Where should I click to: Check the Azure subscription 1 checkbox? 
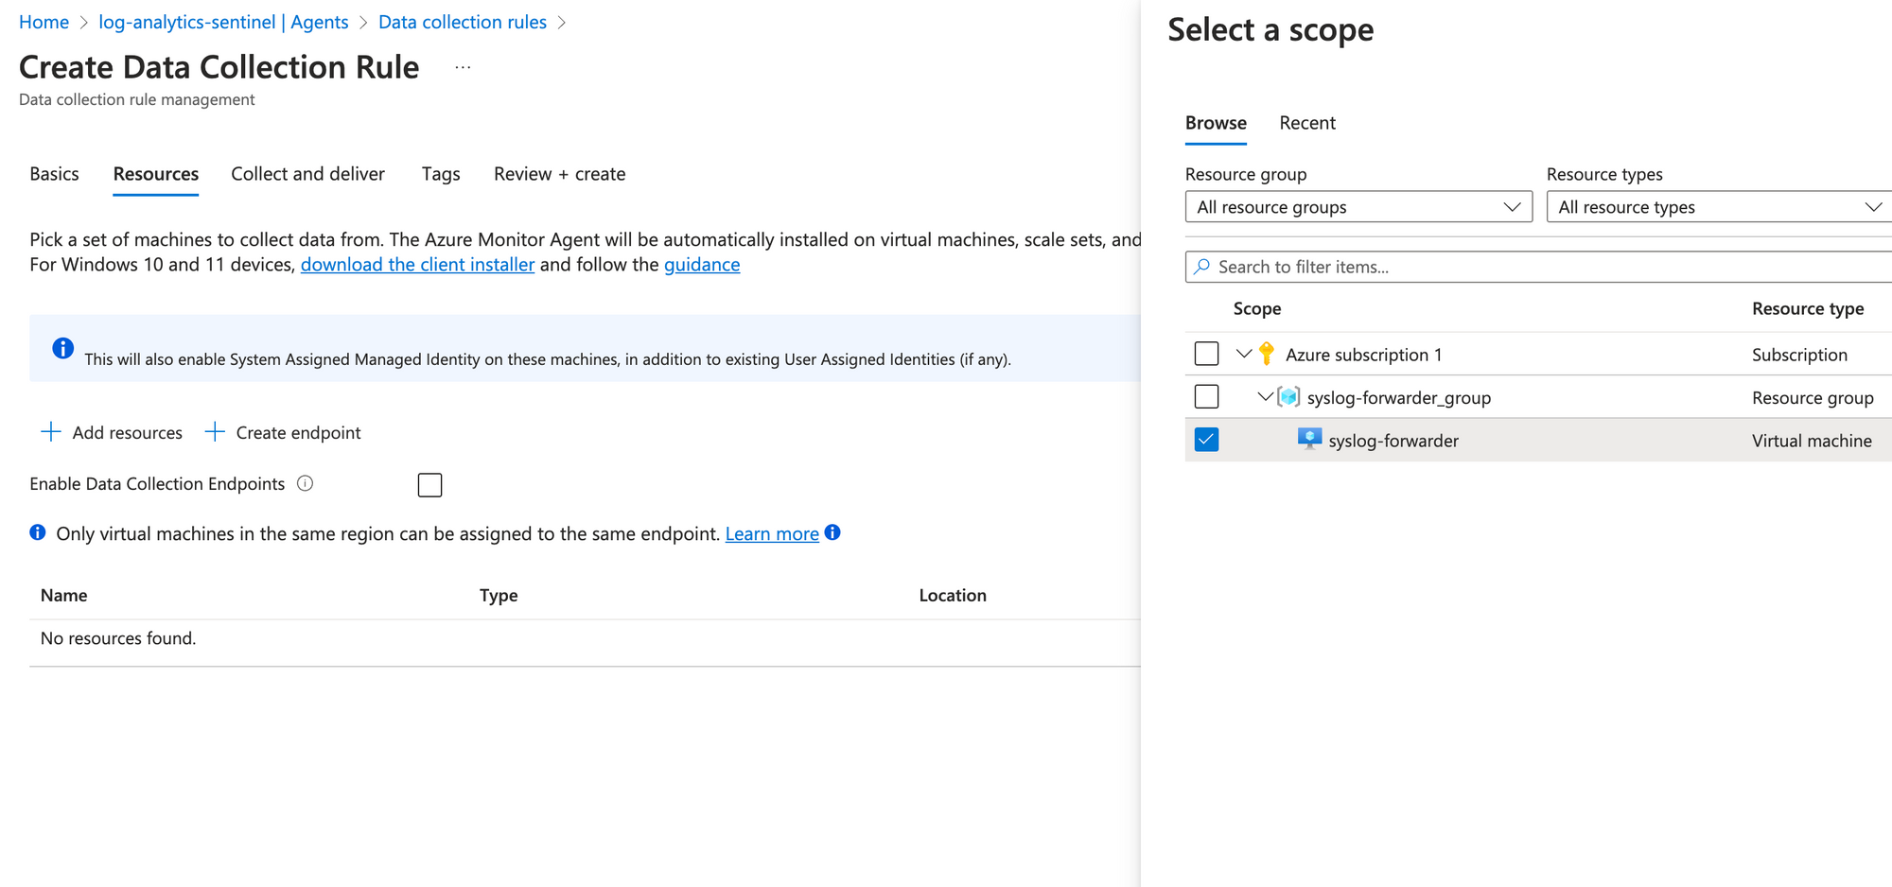[x=1206, y=354]
